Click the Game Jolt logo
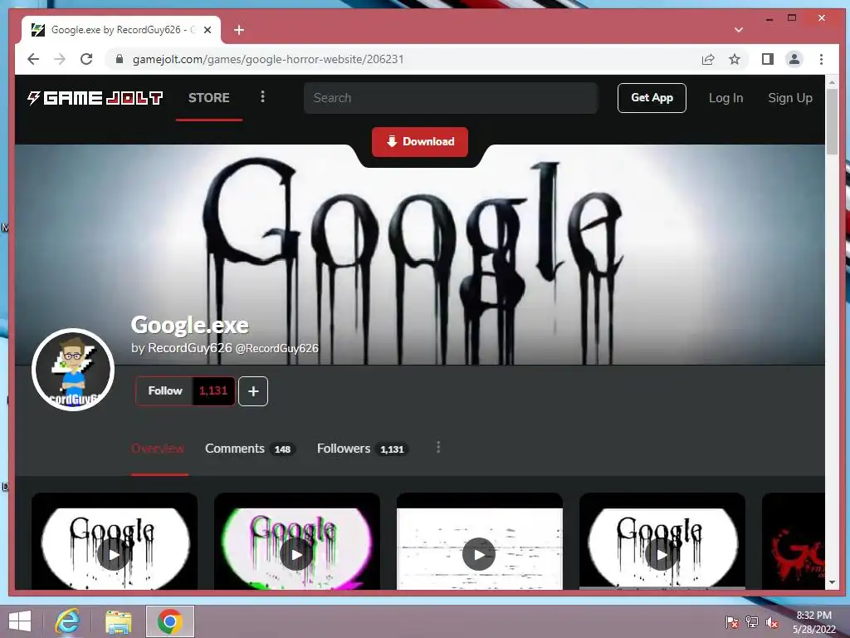The image size is (850, 638). (x=95, y=98)
